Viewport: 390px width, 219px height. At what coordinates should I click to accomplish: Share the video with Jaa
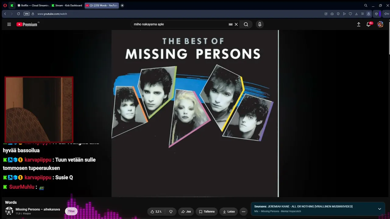coord(186,211)
